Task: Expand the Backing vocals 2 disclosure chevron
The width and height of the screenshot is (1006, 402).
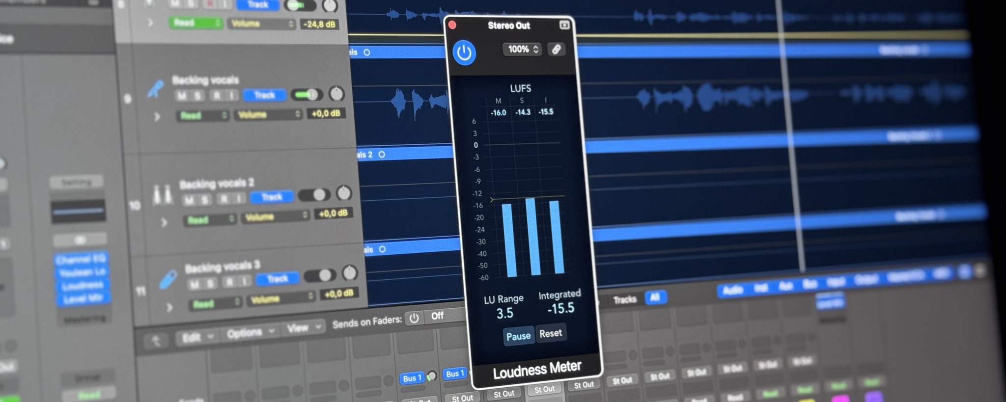Action: [x=164, y=222]
